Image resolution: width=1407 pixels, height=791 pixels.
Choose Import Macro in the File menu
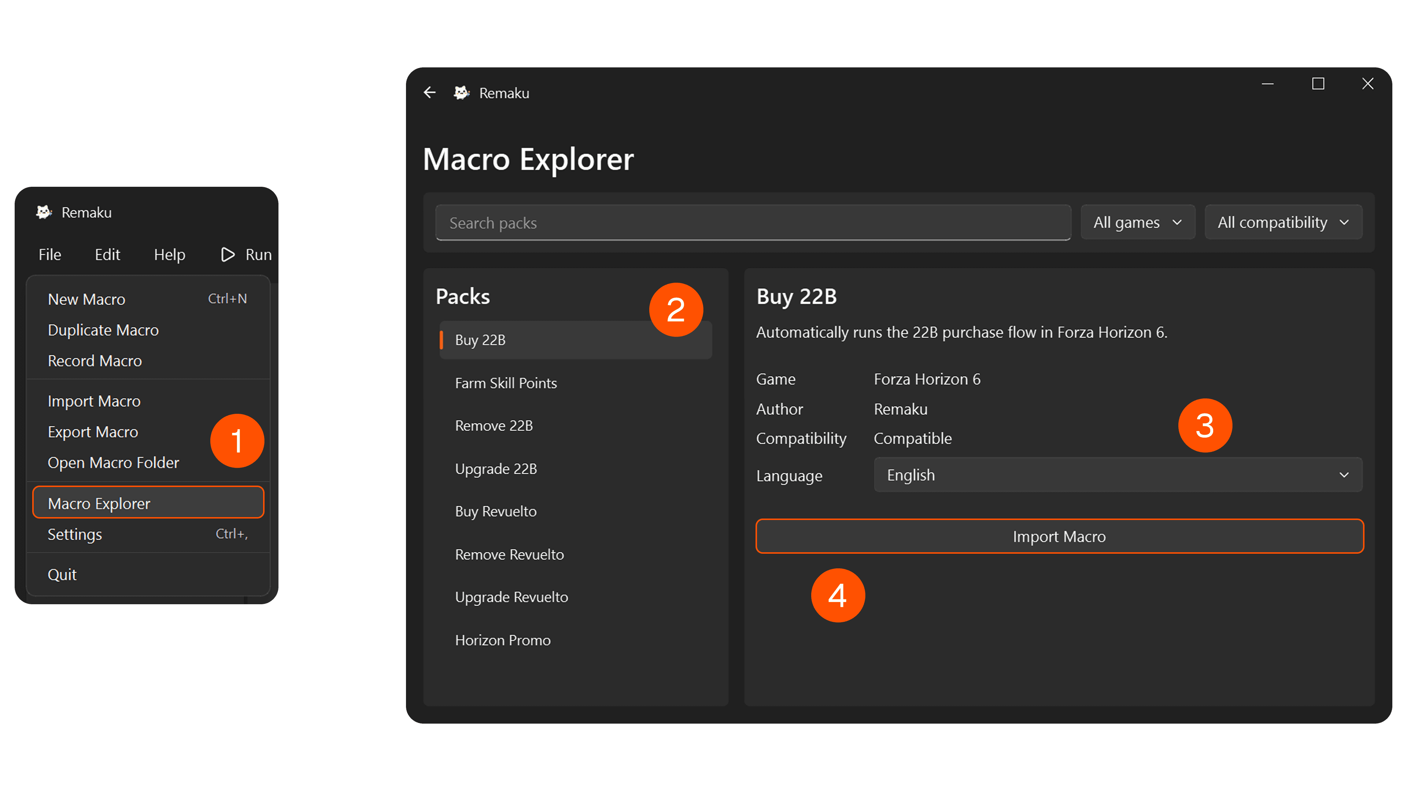tap(148, 401)
